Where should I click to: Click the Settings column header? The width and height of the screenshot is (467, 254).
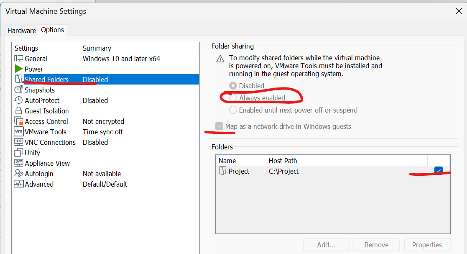click(46, 48)
